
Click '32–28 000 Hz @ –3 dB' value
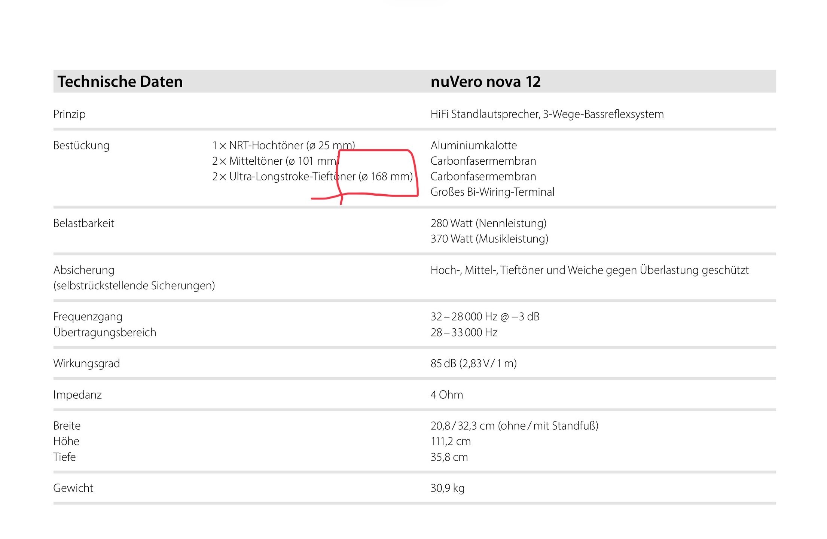[485, 317]
